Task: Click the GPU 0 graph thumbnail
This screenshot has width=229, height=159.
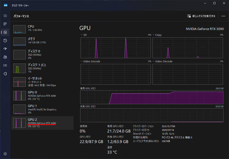Action: point(19,96)
